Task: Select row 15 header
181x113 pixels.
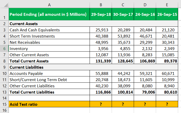Action: click(4, 104)
